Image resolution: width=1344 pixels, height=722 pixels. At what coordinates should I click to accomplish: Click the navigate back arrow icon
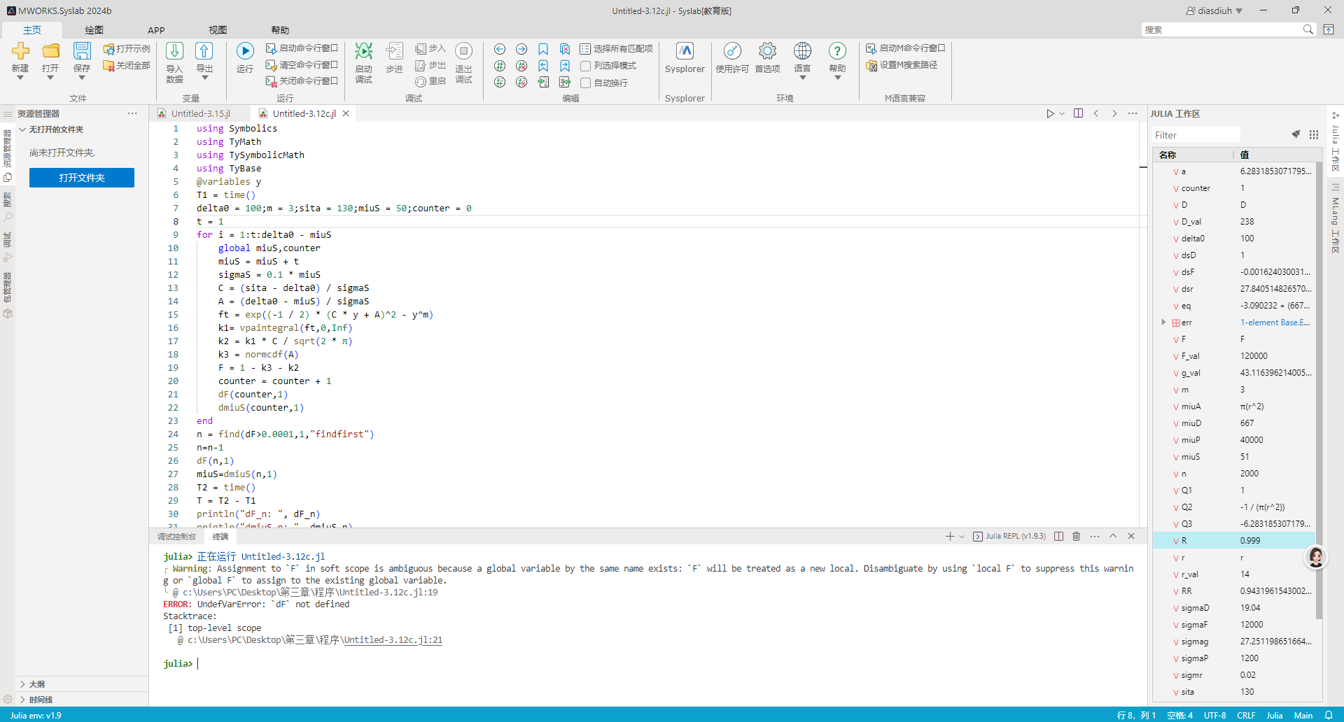[x=500, y=49]
